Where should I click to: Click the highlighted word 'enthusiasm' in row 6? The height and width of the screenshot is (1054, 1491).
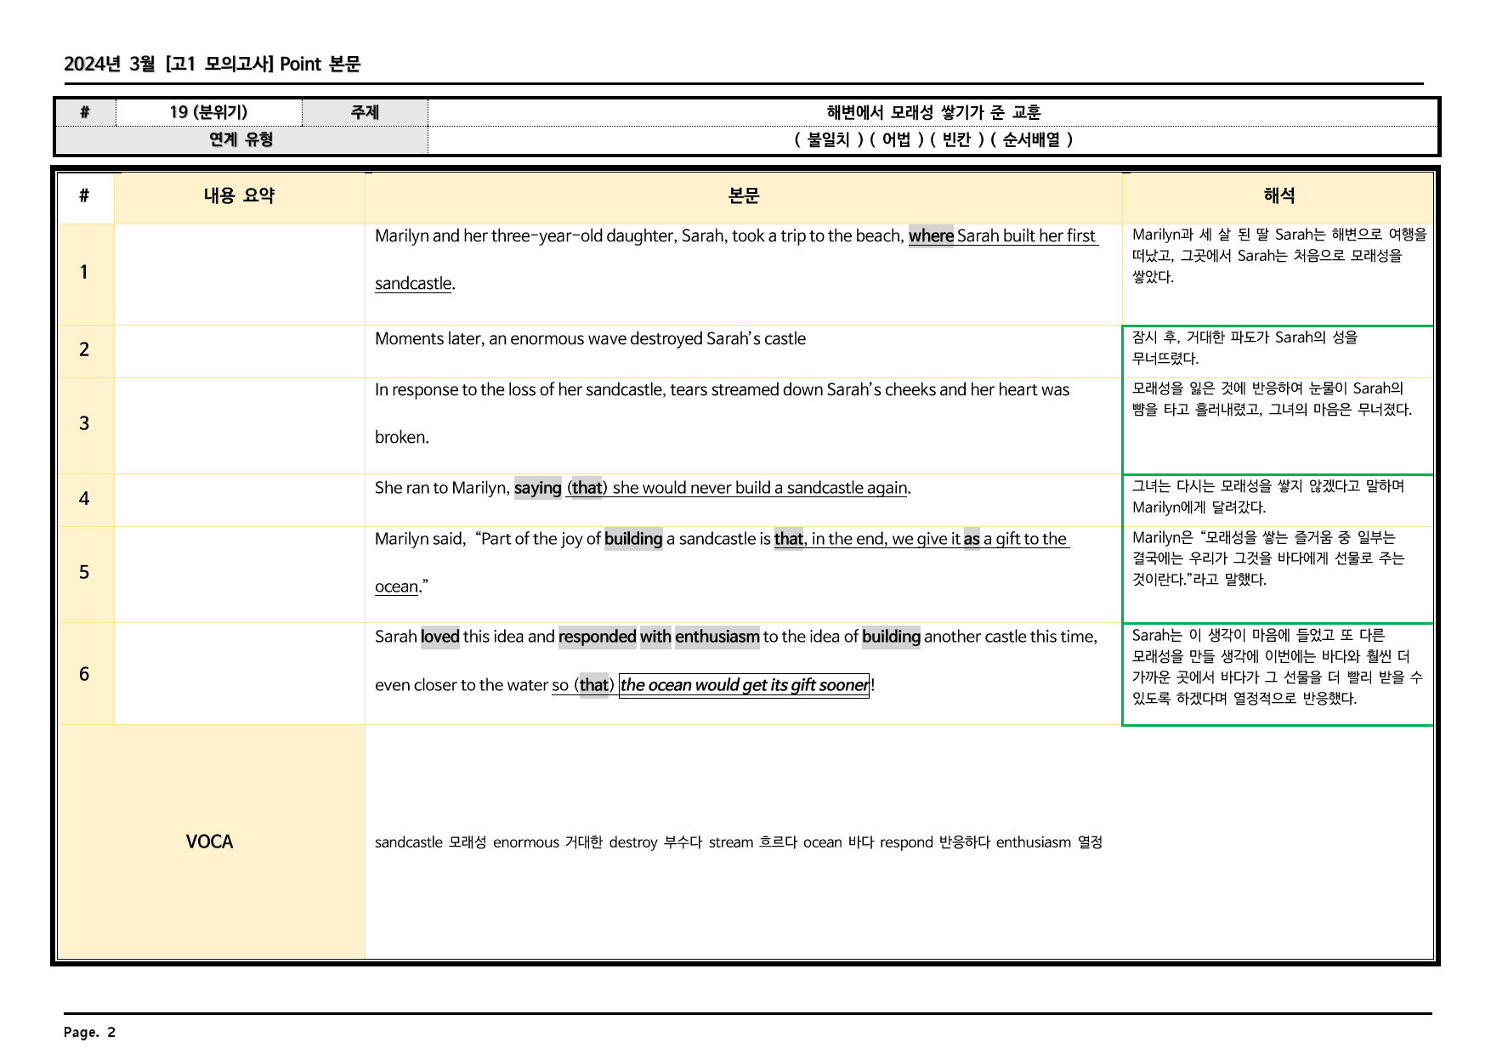[717, 637]
